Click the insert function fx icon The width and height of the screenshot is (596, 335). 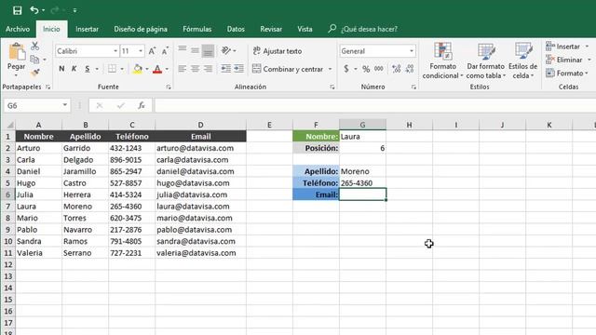click(x=142, y=105)
